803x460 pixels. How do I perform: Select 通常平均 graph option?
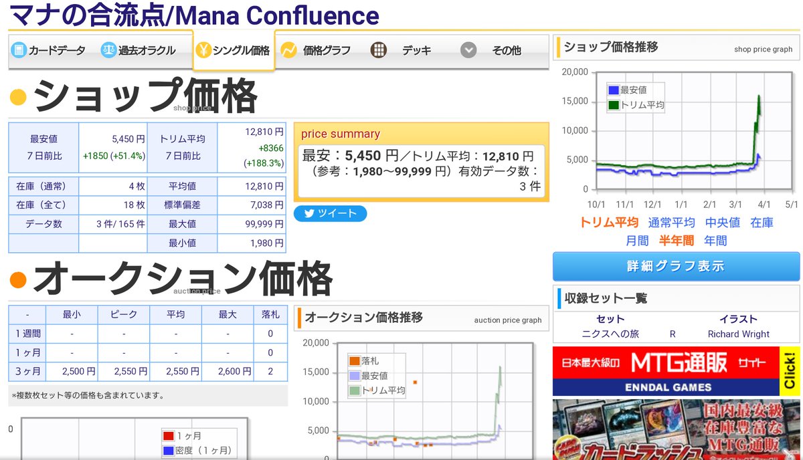672,223
